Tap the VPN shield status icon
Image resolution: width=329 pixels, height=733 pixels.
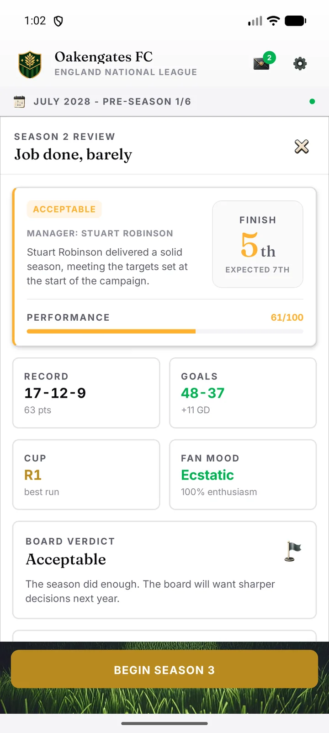point(58,21)
